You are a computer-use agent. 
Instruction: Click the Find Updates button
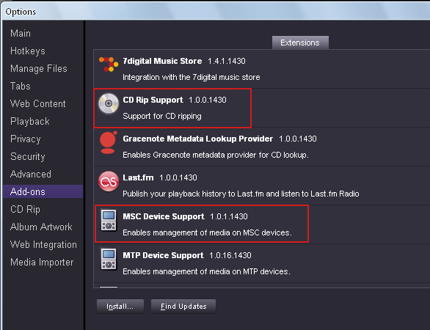pyautogui.click(x=183, y=306)
